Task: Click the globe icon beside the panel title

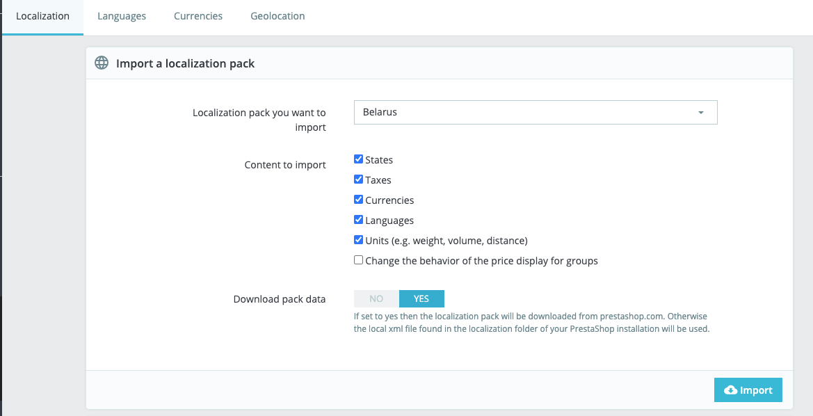Action: coord(102,63)
